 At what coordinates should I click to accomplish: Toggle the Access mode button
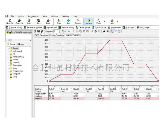click(89, 21)
